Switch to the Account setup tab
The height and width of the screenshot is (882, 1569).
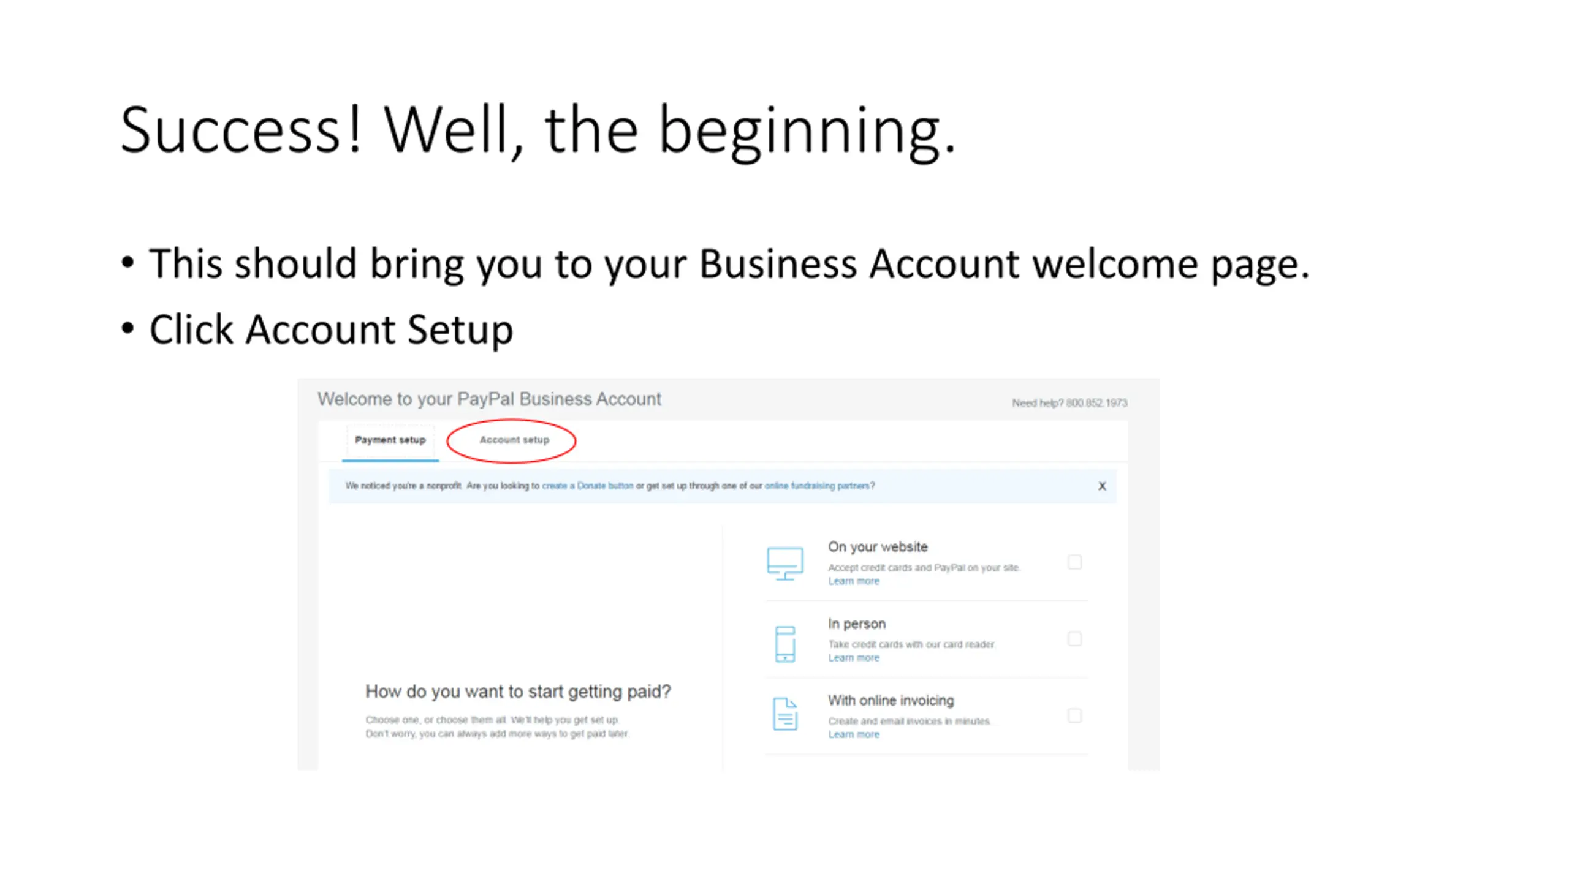[x=514, y=440]
